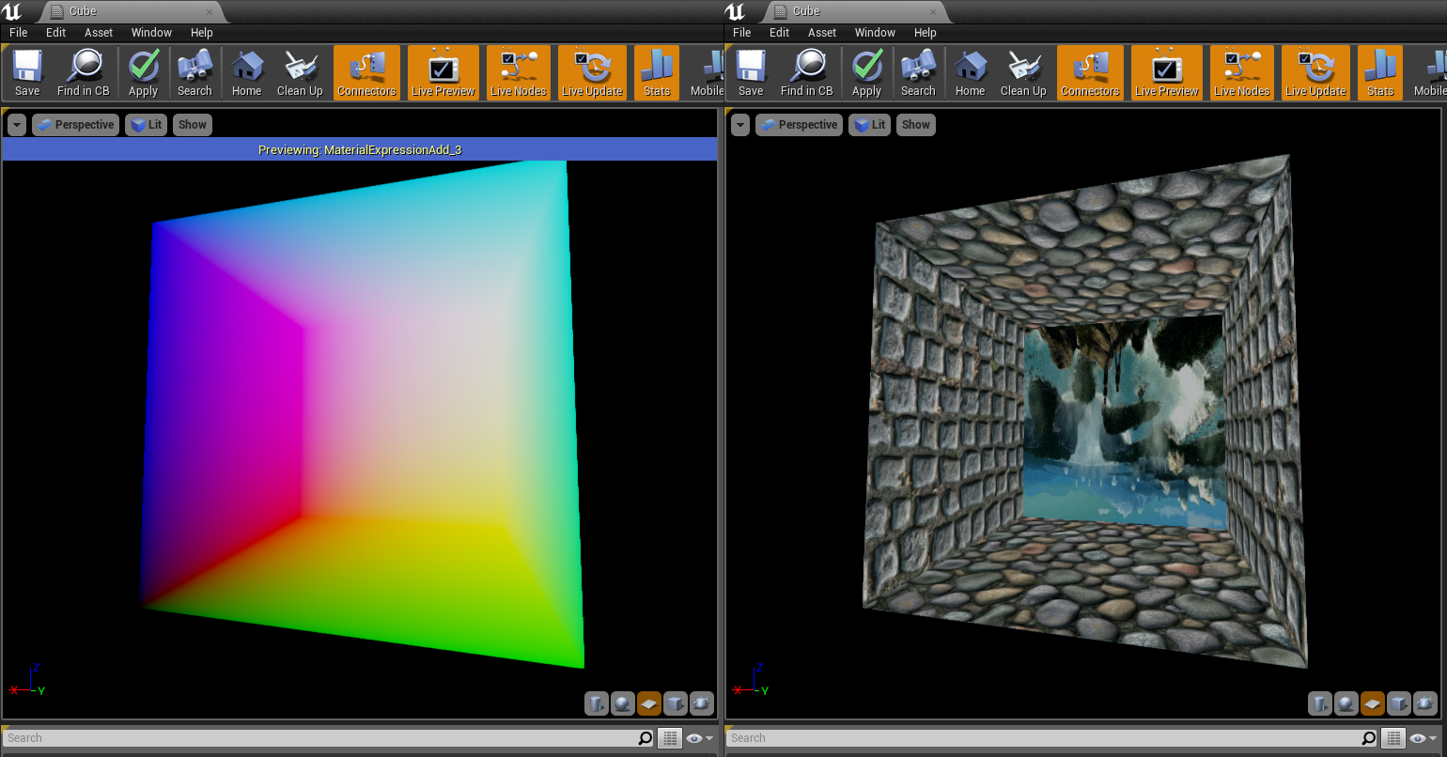1447x757 pixels.
Task: Click the search field below left viewport
Action: 319,738
